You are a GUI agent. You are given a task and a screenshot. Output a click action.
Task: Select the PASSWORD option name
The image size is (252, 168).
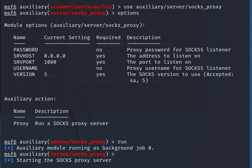(x=25, y=50)
